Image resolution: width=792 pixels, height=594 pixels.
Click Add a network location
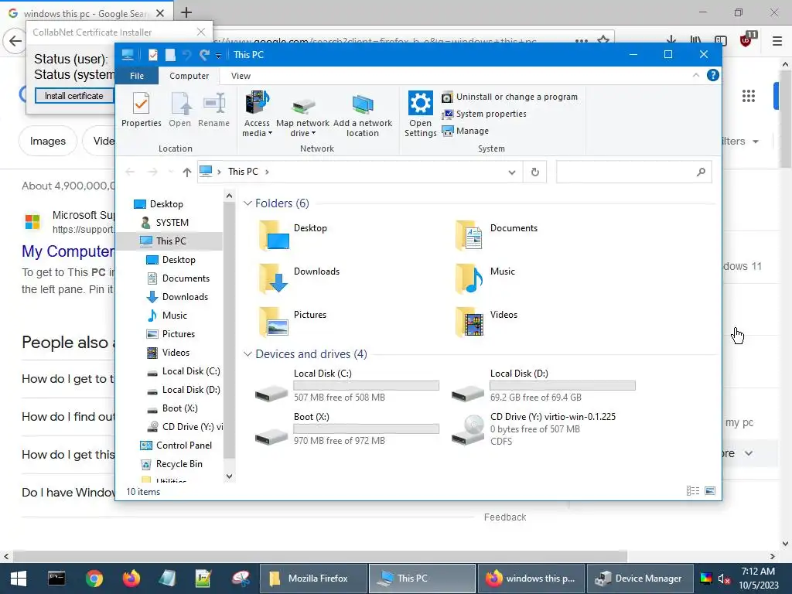click(363, 116)
